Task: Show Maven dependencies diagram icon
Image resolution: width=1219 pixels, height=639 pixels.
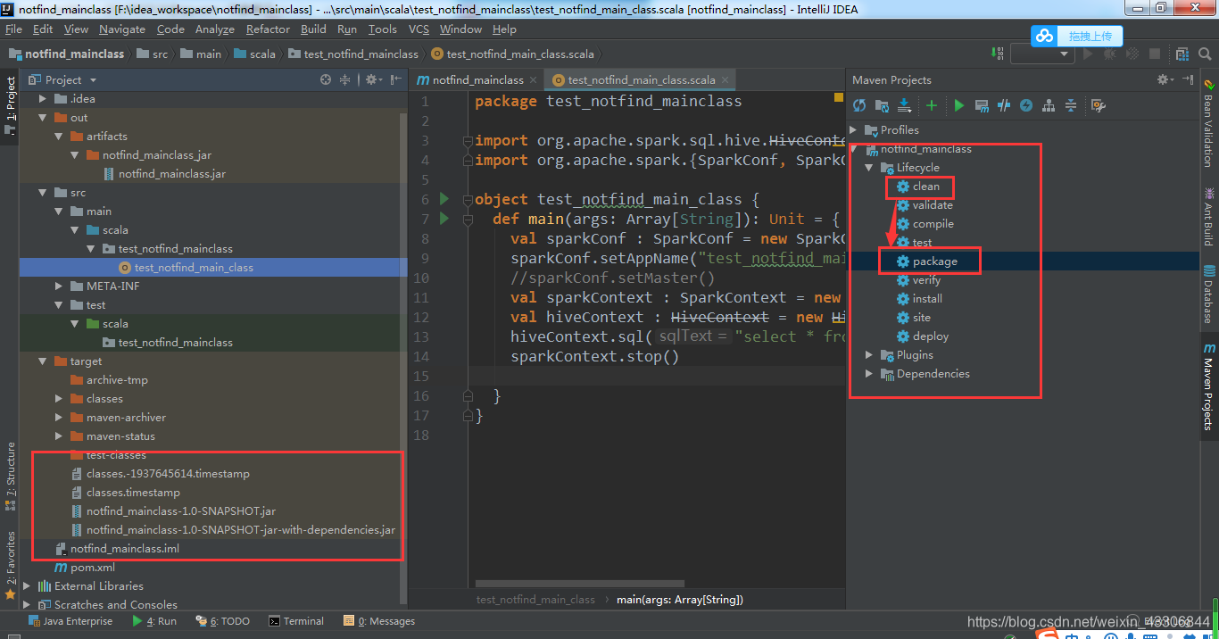Action: (1049, 105)
